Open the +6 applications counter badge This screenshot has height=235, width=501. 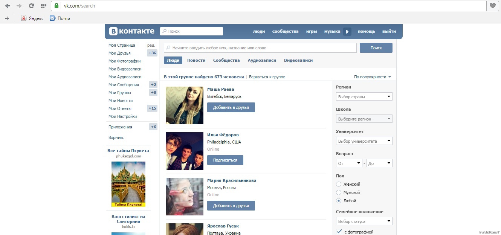(x=153, y=127)
